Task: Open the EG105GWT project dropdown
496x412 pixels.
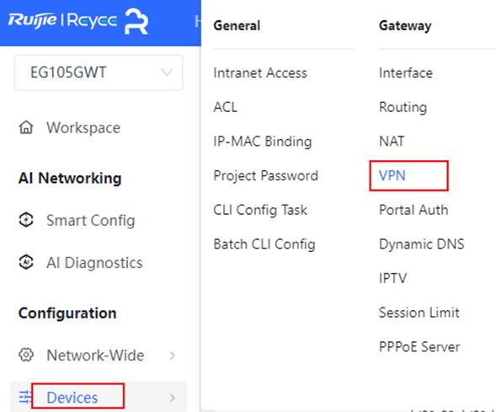Action: click(x=99, y=72)
